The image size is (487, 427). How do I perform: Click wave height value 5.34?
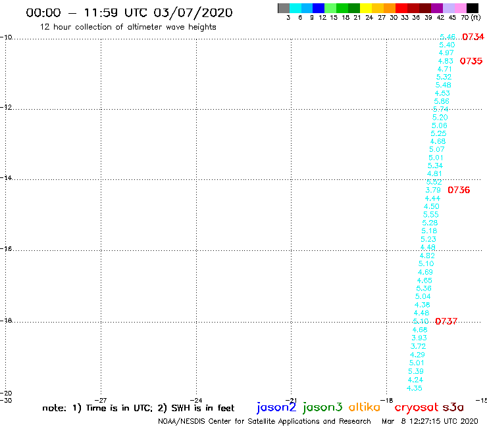pos(435,166)
